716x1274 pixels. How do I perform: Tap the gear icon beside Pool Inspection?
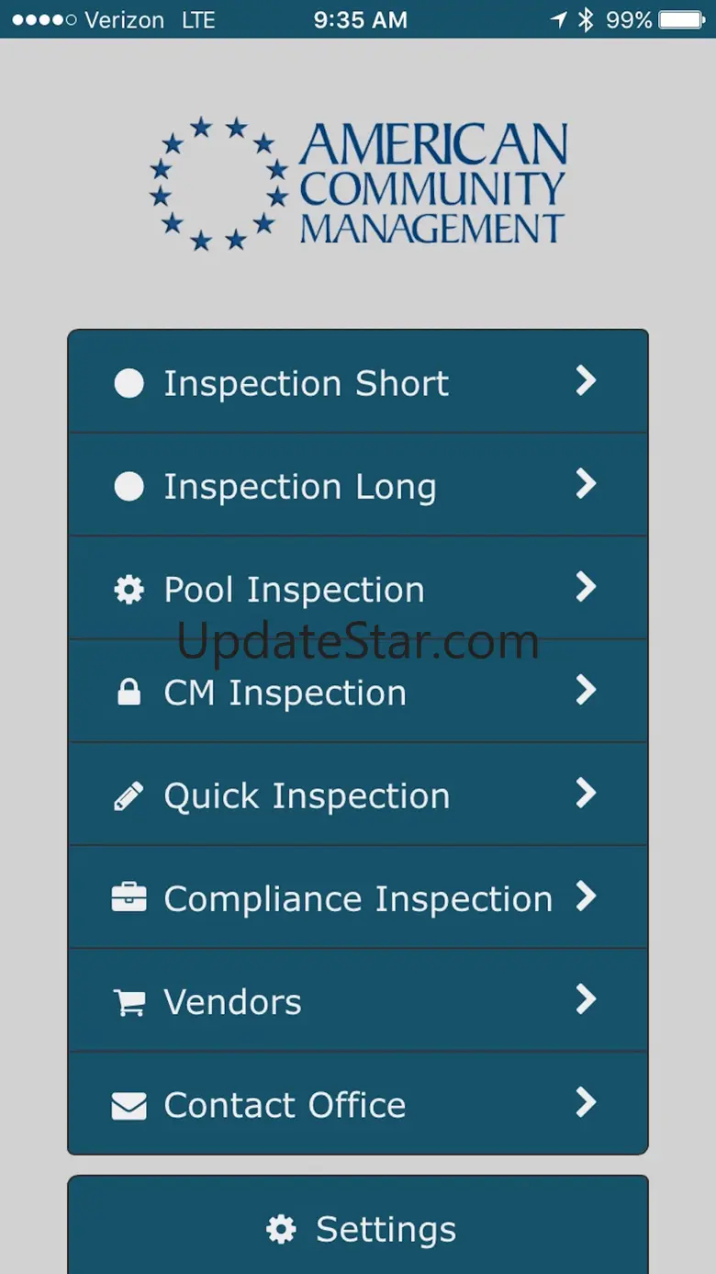pyautogui.click(x=129, y=590)
